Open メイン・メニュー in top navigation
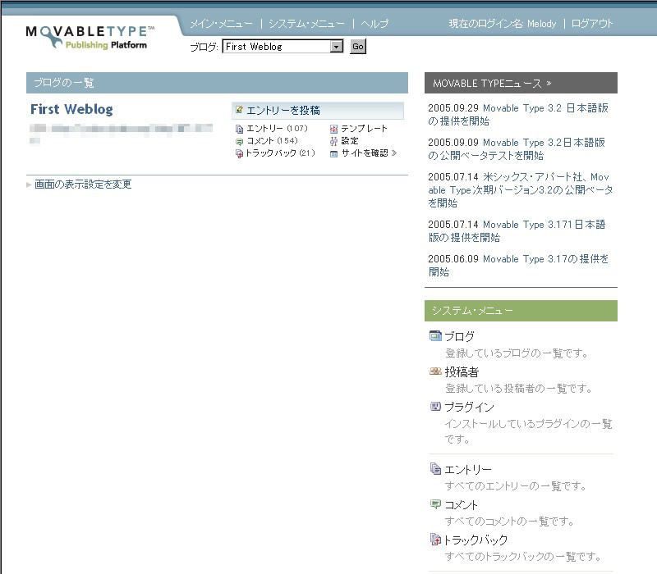This screenshot has height=574, width=657. (221, 24)
